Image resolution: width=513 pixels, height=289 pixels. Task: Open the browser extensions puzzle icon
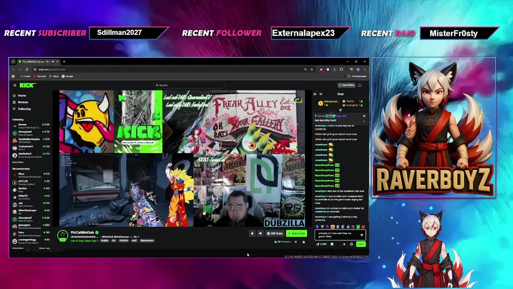pyautogui.click(x=341, y=69)
